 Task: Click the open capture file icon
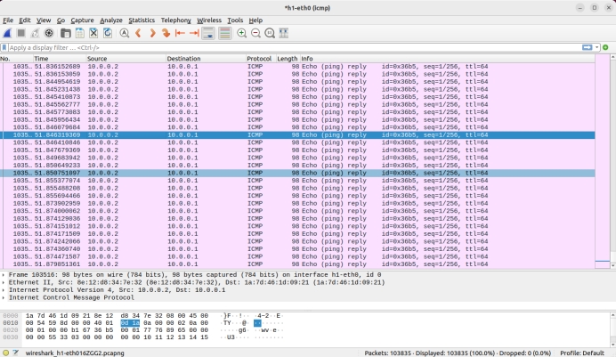[64, 33]
